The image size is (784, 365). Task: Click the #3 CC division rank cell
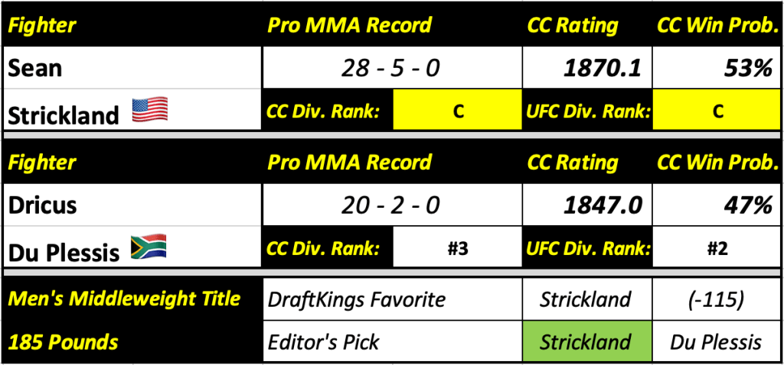click(458, 248)
